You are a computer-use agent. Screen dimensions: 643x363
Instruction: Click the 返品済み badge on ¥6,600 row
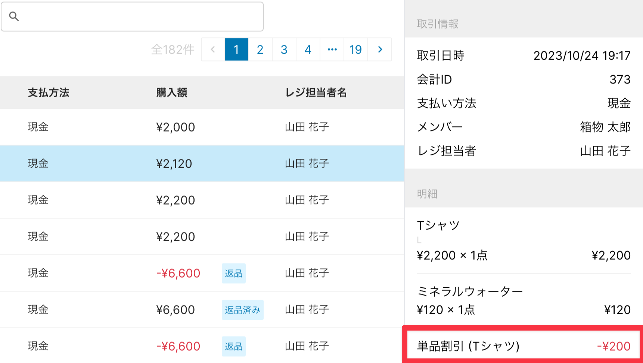[x=242, y=310]
